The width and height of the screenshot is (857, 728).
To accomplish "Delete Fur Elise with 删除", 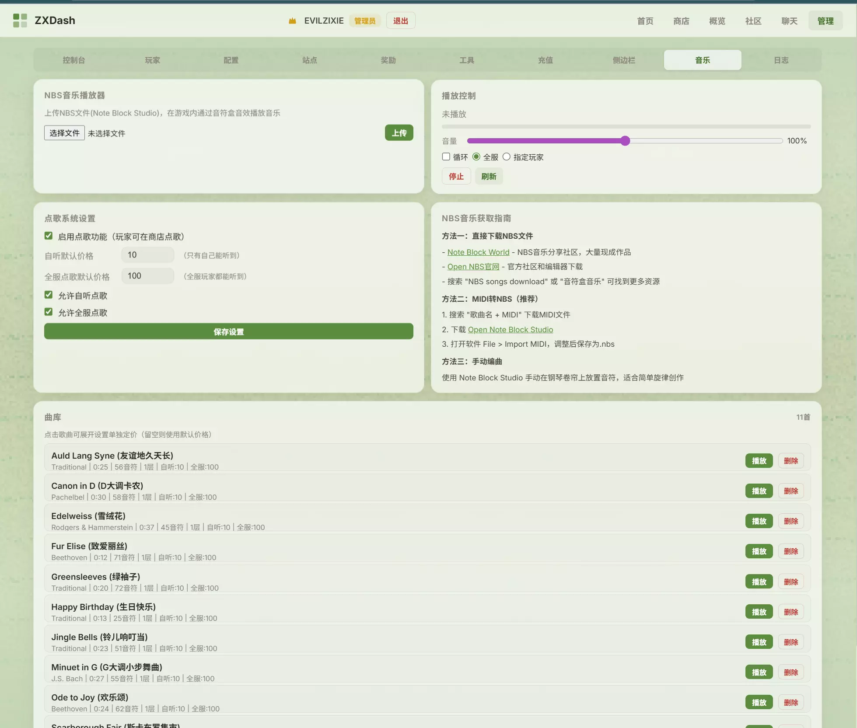I will (791, 551).
